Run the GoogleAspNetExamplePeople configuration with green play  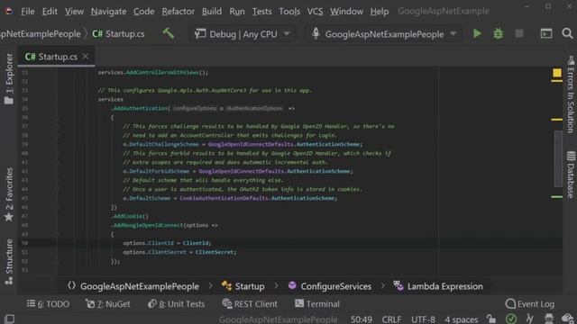coord(477,34)
